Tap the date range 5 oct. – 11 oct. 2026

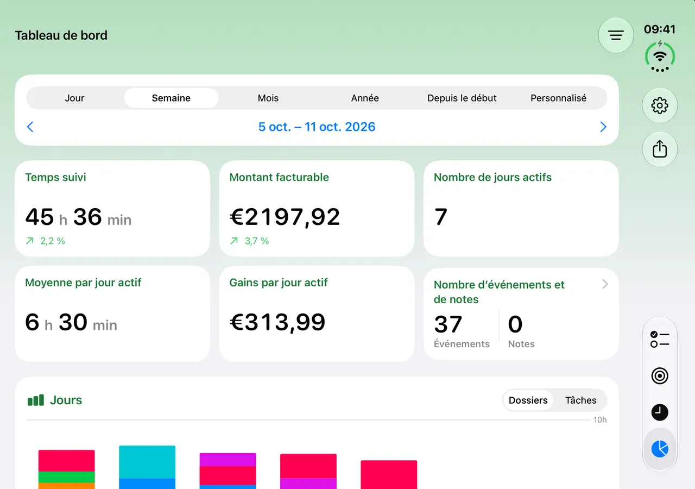317,127
